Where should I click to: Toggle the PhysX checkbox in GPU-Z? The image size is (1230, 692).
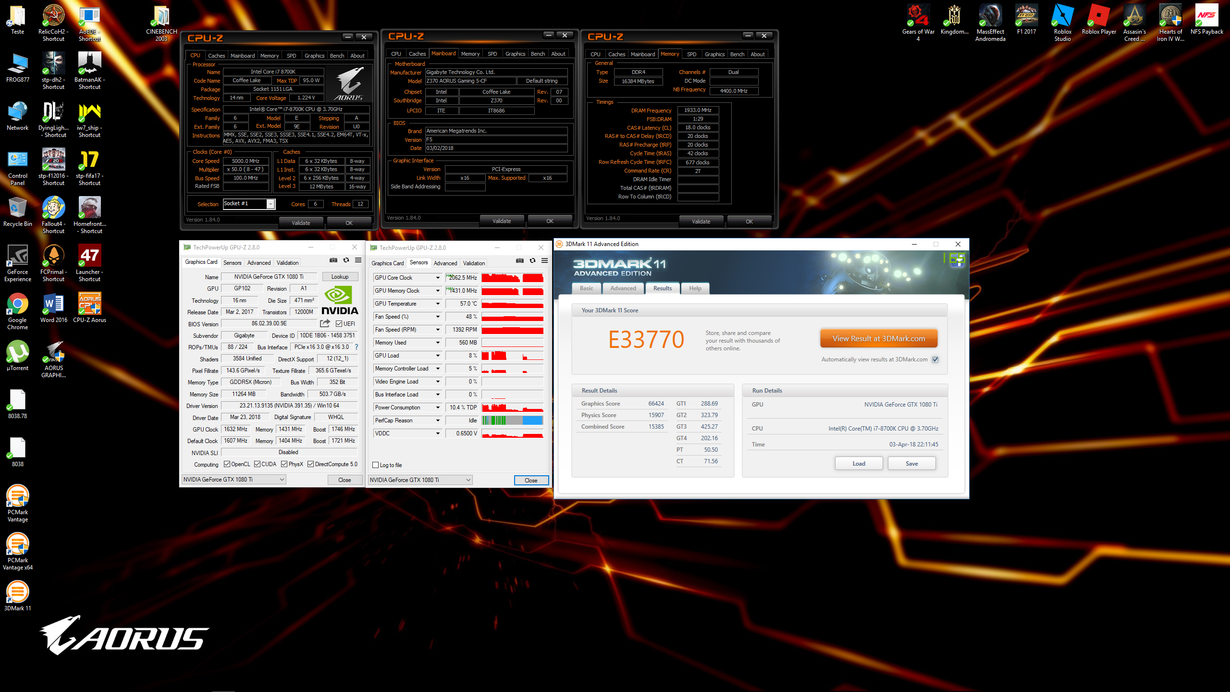coord(284,464)
